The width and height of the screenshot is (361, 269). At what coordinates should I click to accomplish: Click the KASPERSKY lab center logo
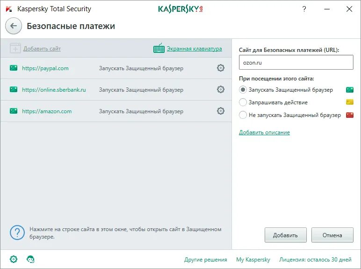pyautogui.click(x=180, y=9)
